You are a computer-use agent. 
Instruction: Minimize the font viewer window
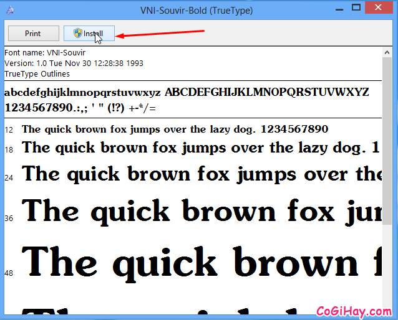point(339,9)
